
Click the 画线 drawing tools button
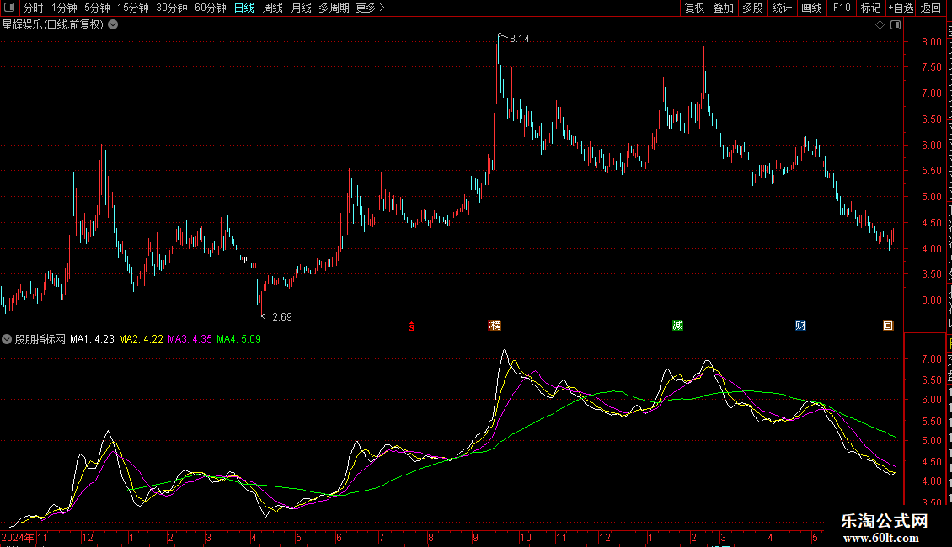pos(811,8)
